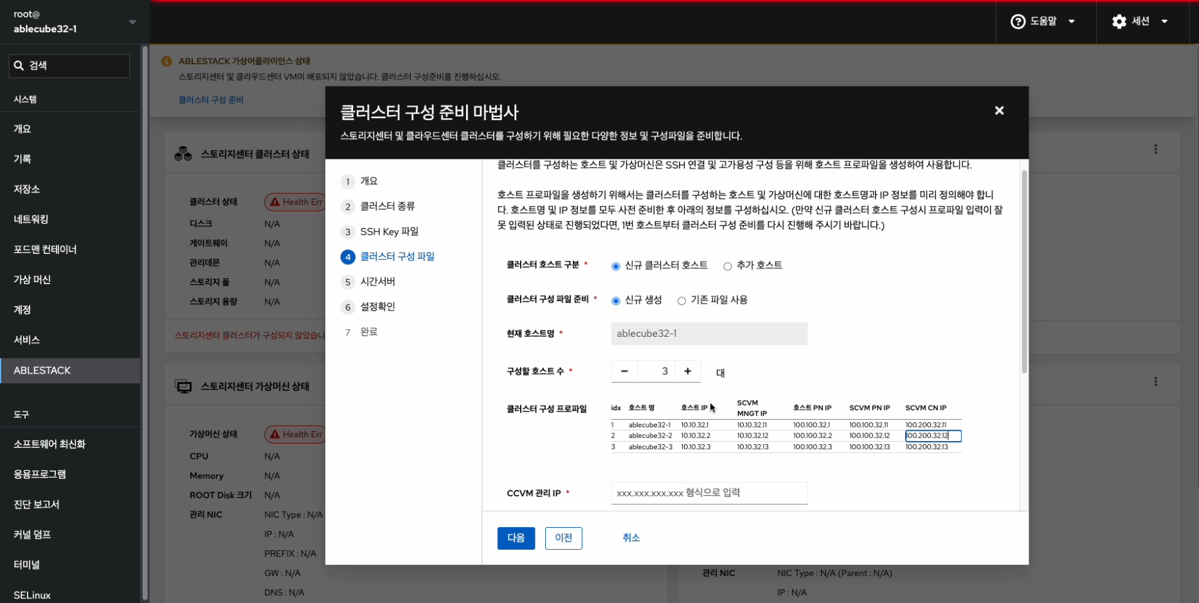Select the new cluster host radio button
The width and height of the screenshot is (1199, 603).
click(616, 266)
